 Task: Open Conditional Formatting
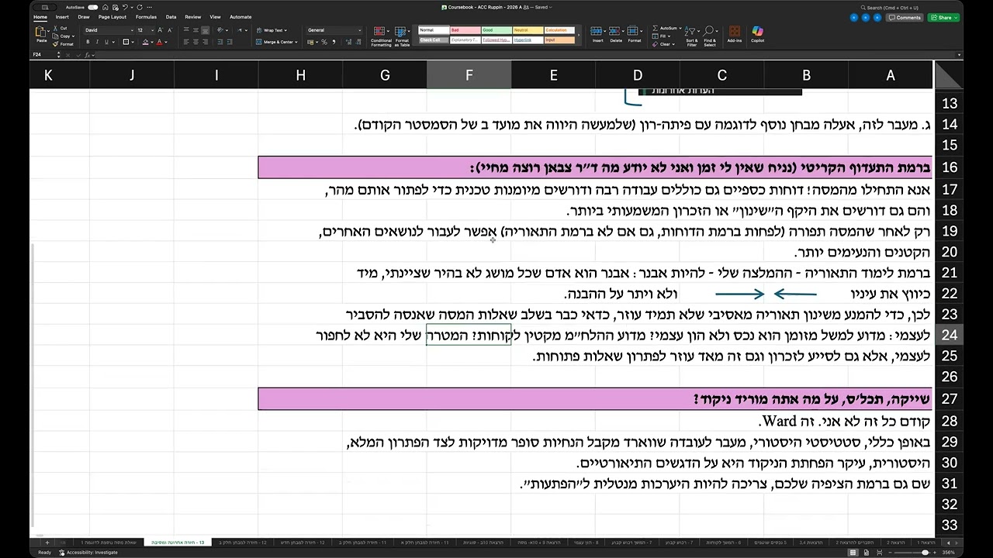tap(381, 36)
